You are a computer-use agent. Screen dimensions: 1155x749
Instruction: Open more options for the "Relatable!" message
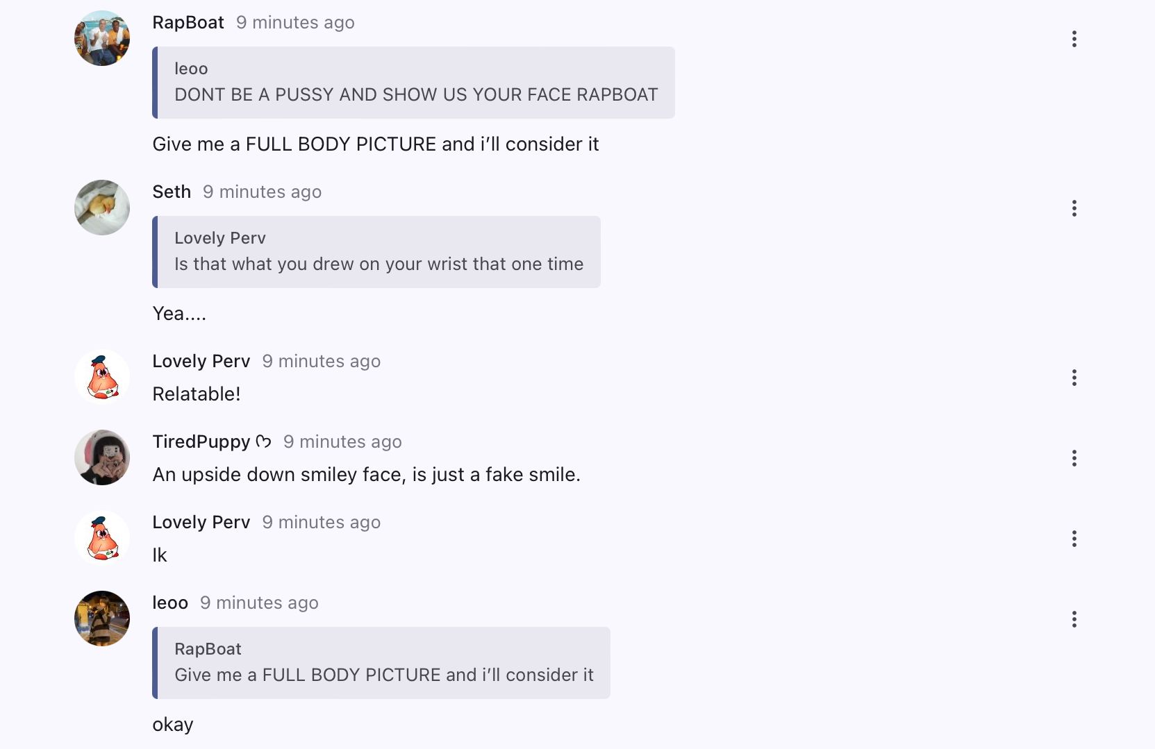[1074, 378]
